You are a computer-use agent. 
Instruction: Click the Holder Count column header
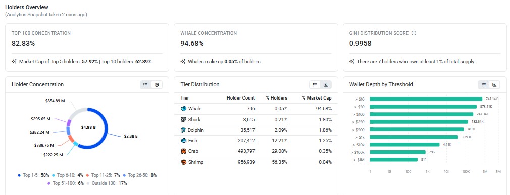tap(241, 98)
